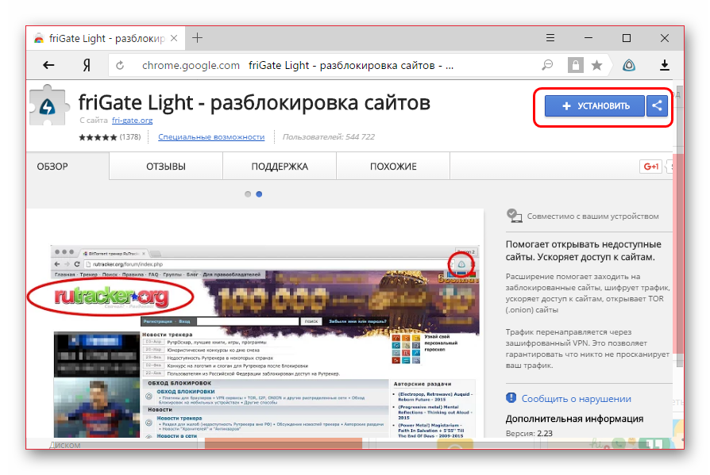Open the fri-gate.org developer link
The width and height of the screenshot is (710, 475).
click(130, 121)
